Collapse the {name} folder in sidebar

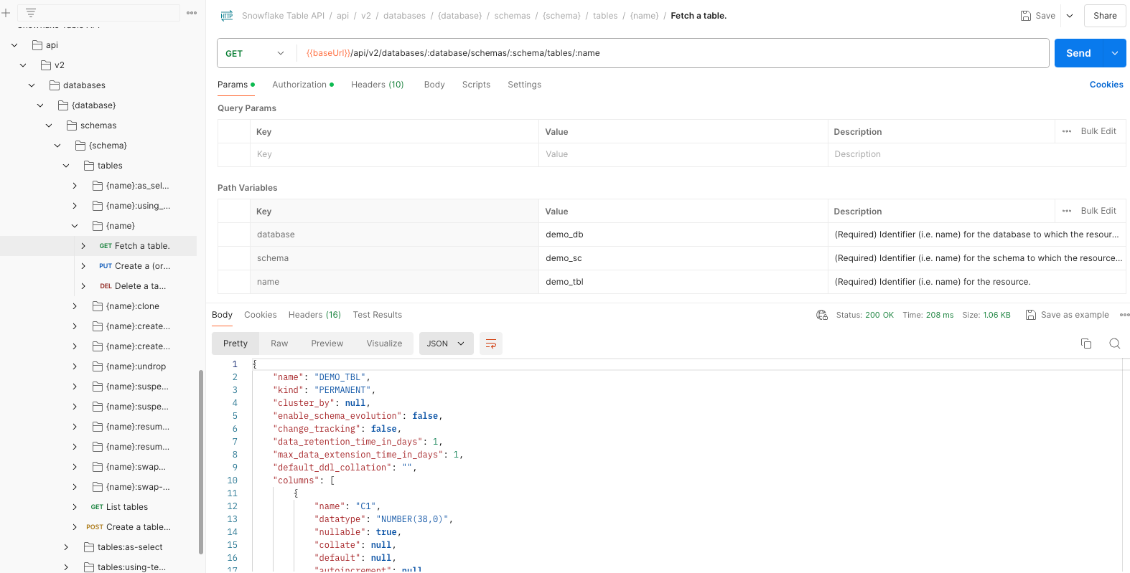click(75, 226)
